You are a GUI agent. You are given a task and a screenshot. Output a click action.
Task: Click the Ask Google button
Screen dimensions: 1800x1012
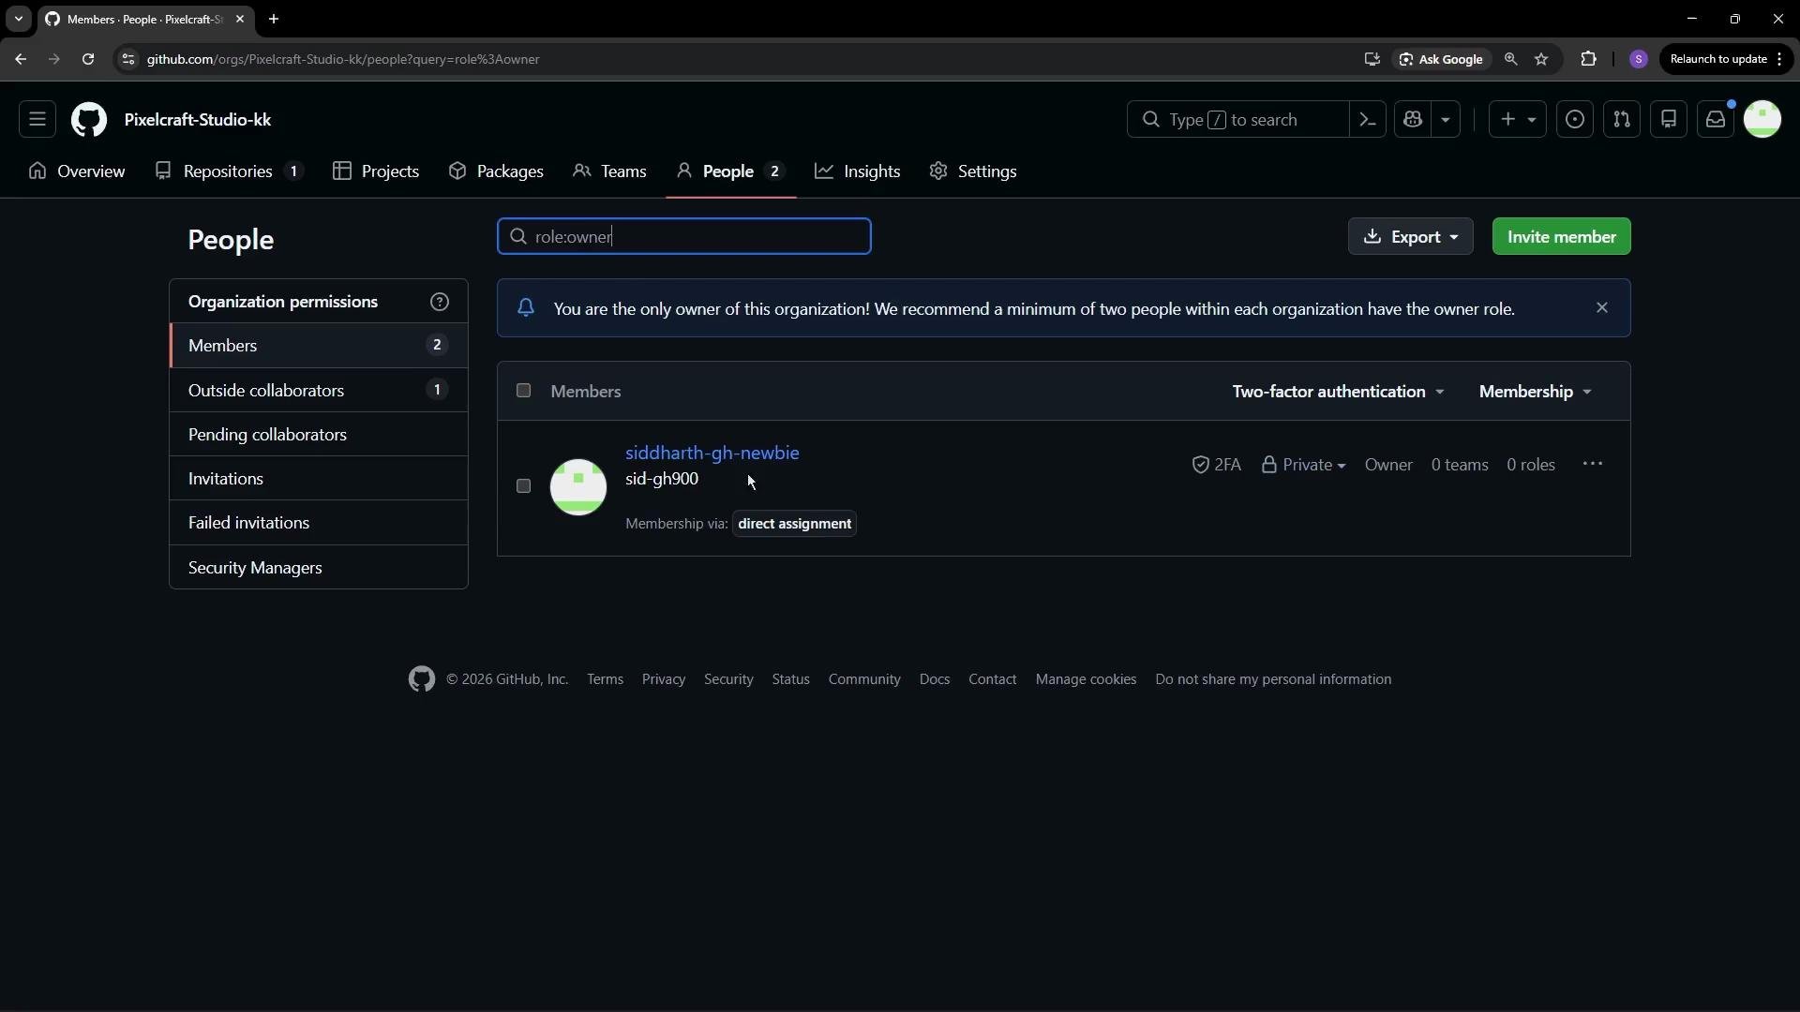[x=1441, y=59]
